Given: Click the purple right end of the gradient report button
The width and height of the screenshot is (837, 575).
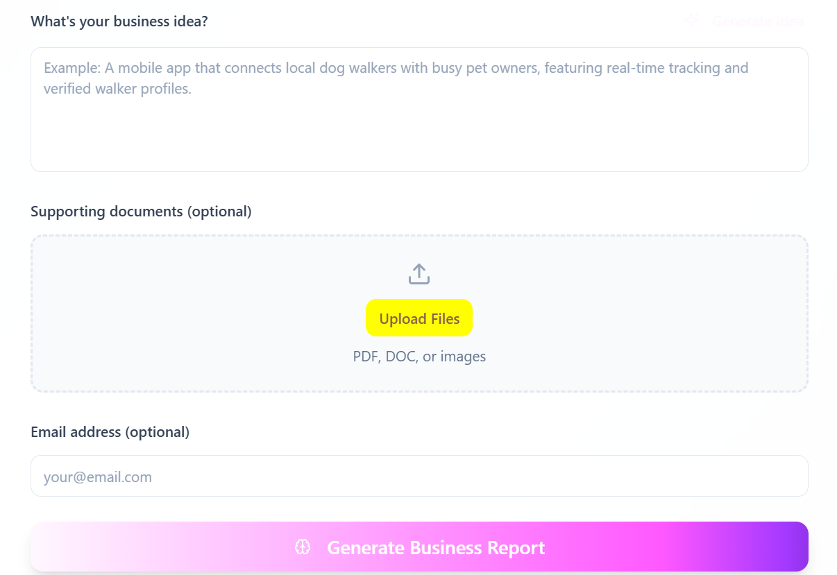Looking at the screenshot, I should tap(777, 547).
